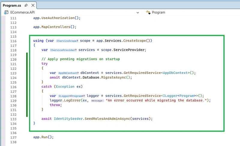Click IdentitySeeder class name
The image size is (240, 146).
pyautogui.click(x=68, y=119)
